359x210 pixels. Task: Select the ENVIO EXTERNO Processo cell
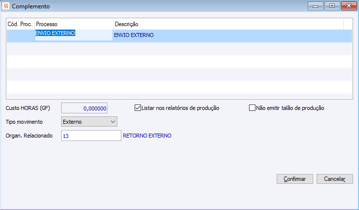coord(74,35)
